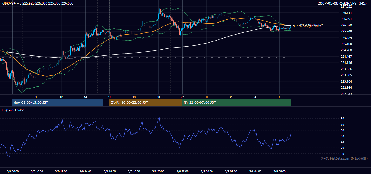Image resolution: width=371 pixels, height=174 pixels.
Task: Click bottom time label 3/8 14:00
Action: pyautogui.click(x=85, y=171)
